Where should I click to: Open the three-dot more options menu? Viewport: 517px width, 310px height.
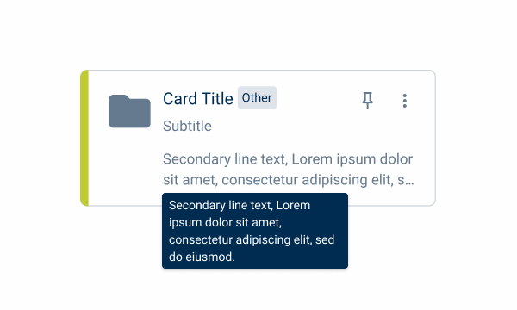coord(405,101)
